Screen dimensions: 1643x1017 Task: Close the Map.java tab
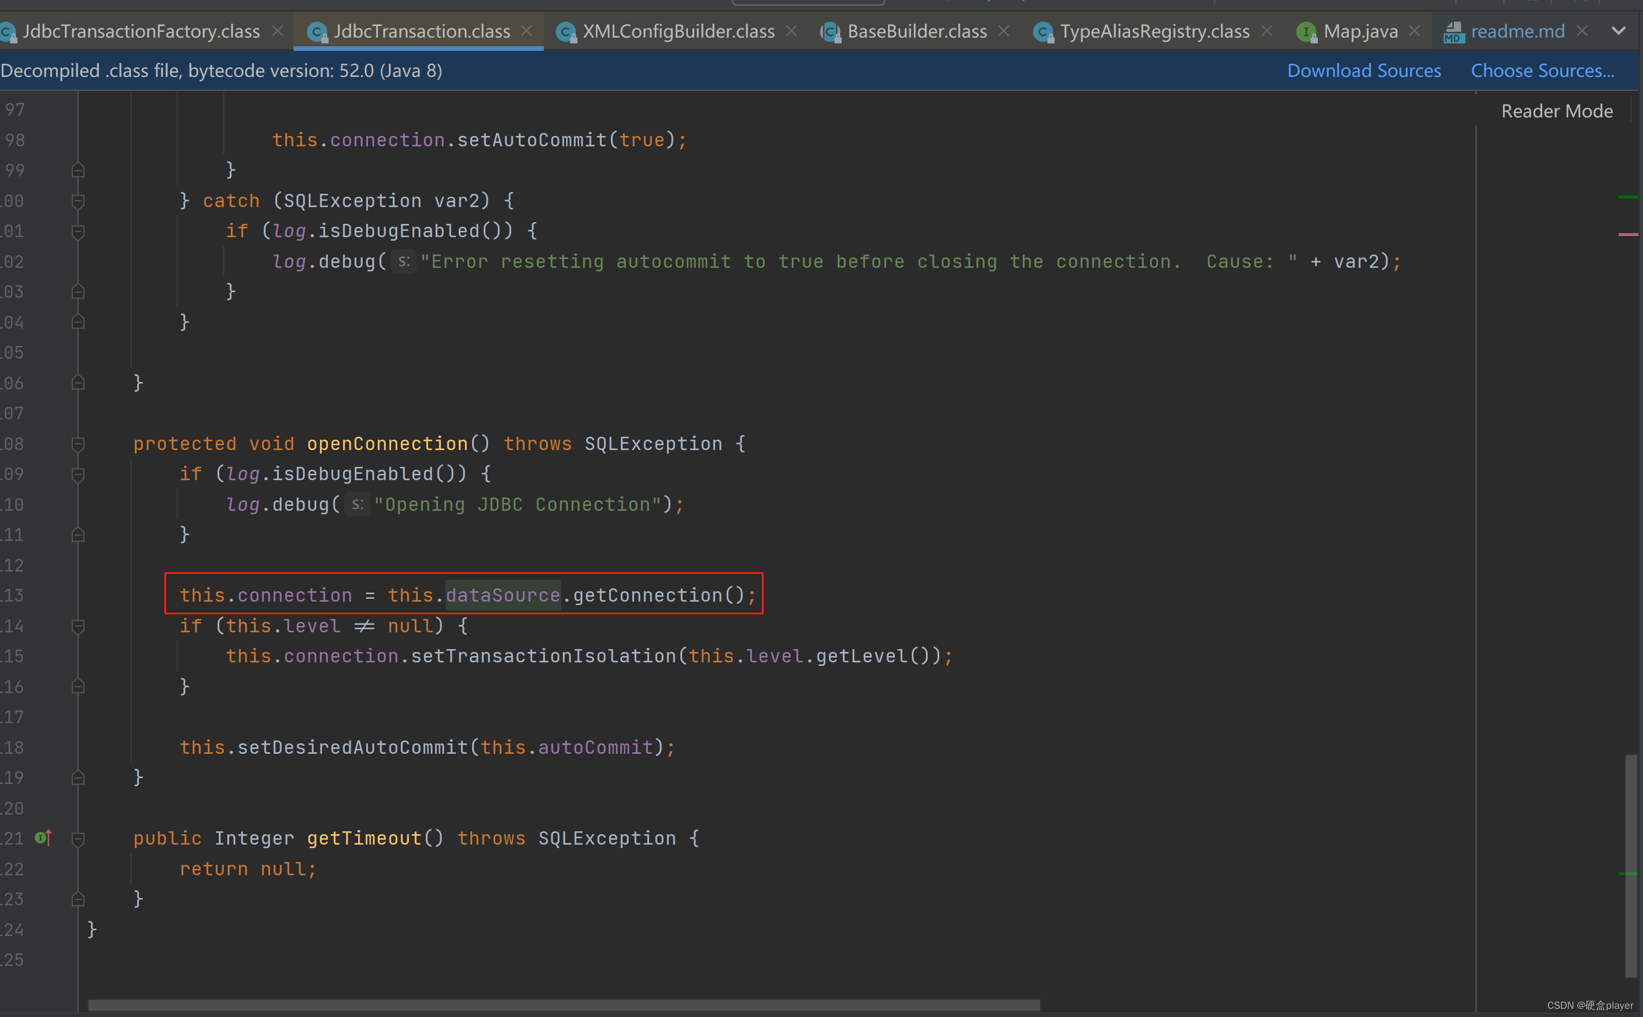pyautogui.click(x=1414, y=31)
